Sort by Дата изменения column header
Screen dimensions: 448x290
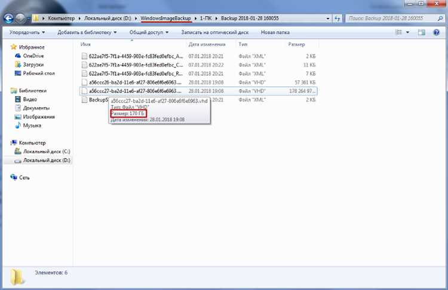point(207,45)
